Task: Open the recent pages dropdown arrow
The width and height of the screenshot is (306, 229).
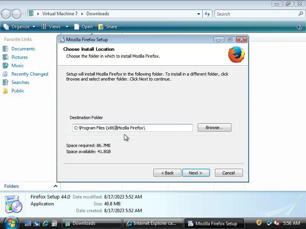Action: pos(24,14)
